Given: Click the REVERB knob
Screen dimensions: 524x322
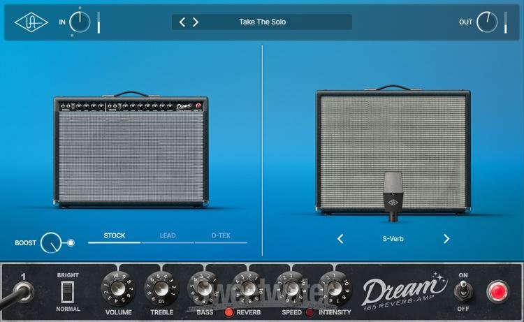Looking at the screenshot, I should [248, 288].
